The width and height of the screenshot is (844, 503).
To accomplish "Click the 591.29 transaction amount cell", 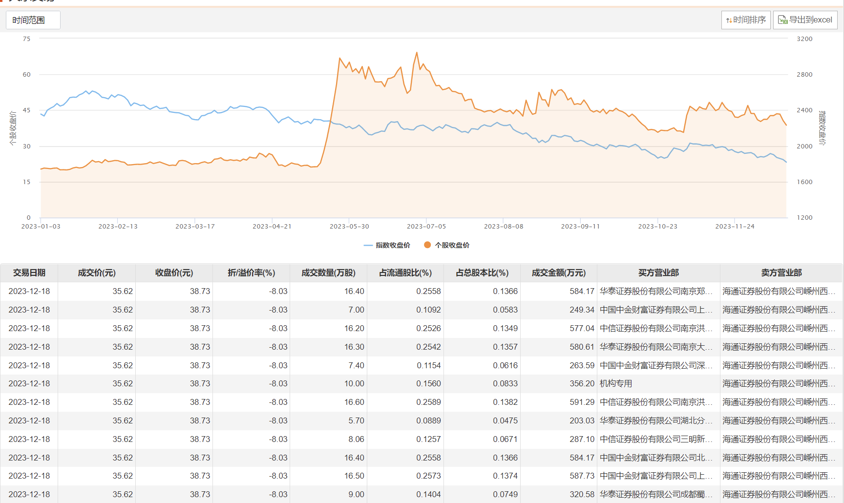I will coord(582,402).
